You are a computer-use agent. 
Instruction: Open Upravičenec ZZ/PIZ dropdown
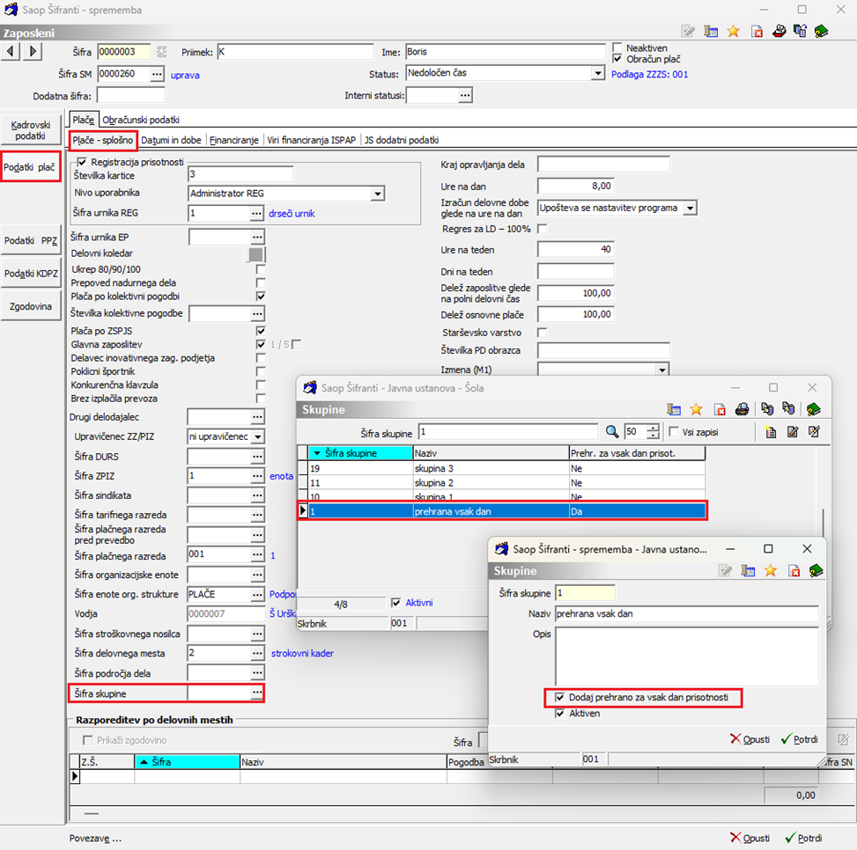[x=258, y=436]
